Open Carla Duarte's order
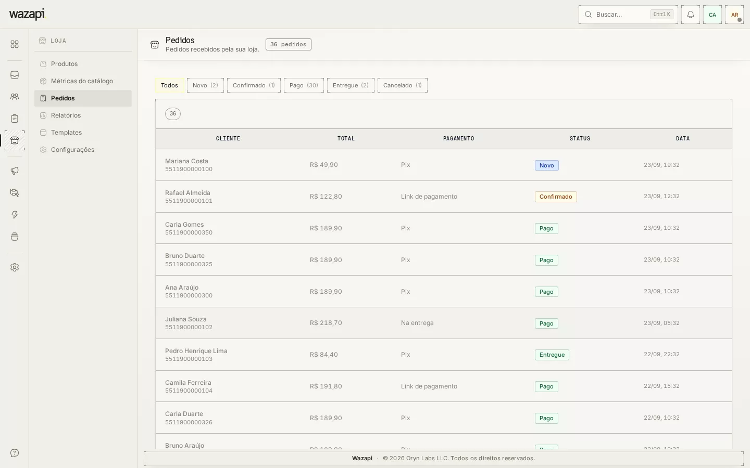The width and height of the screenshot is (750, 468). click(444, 418)
